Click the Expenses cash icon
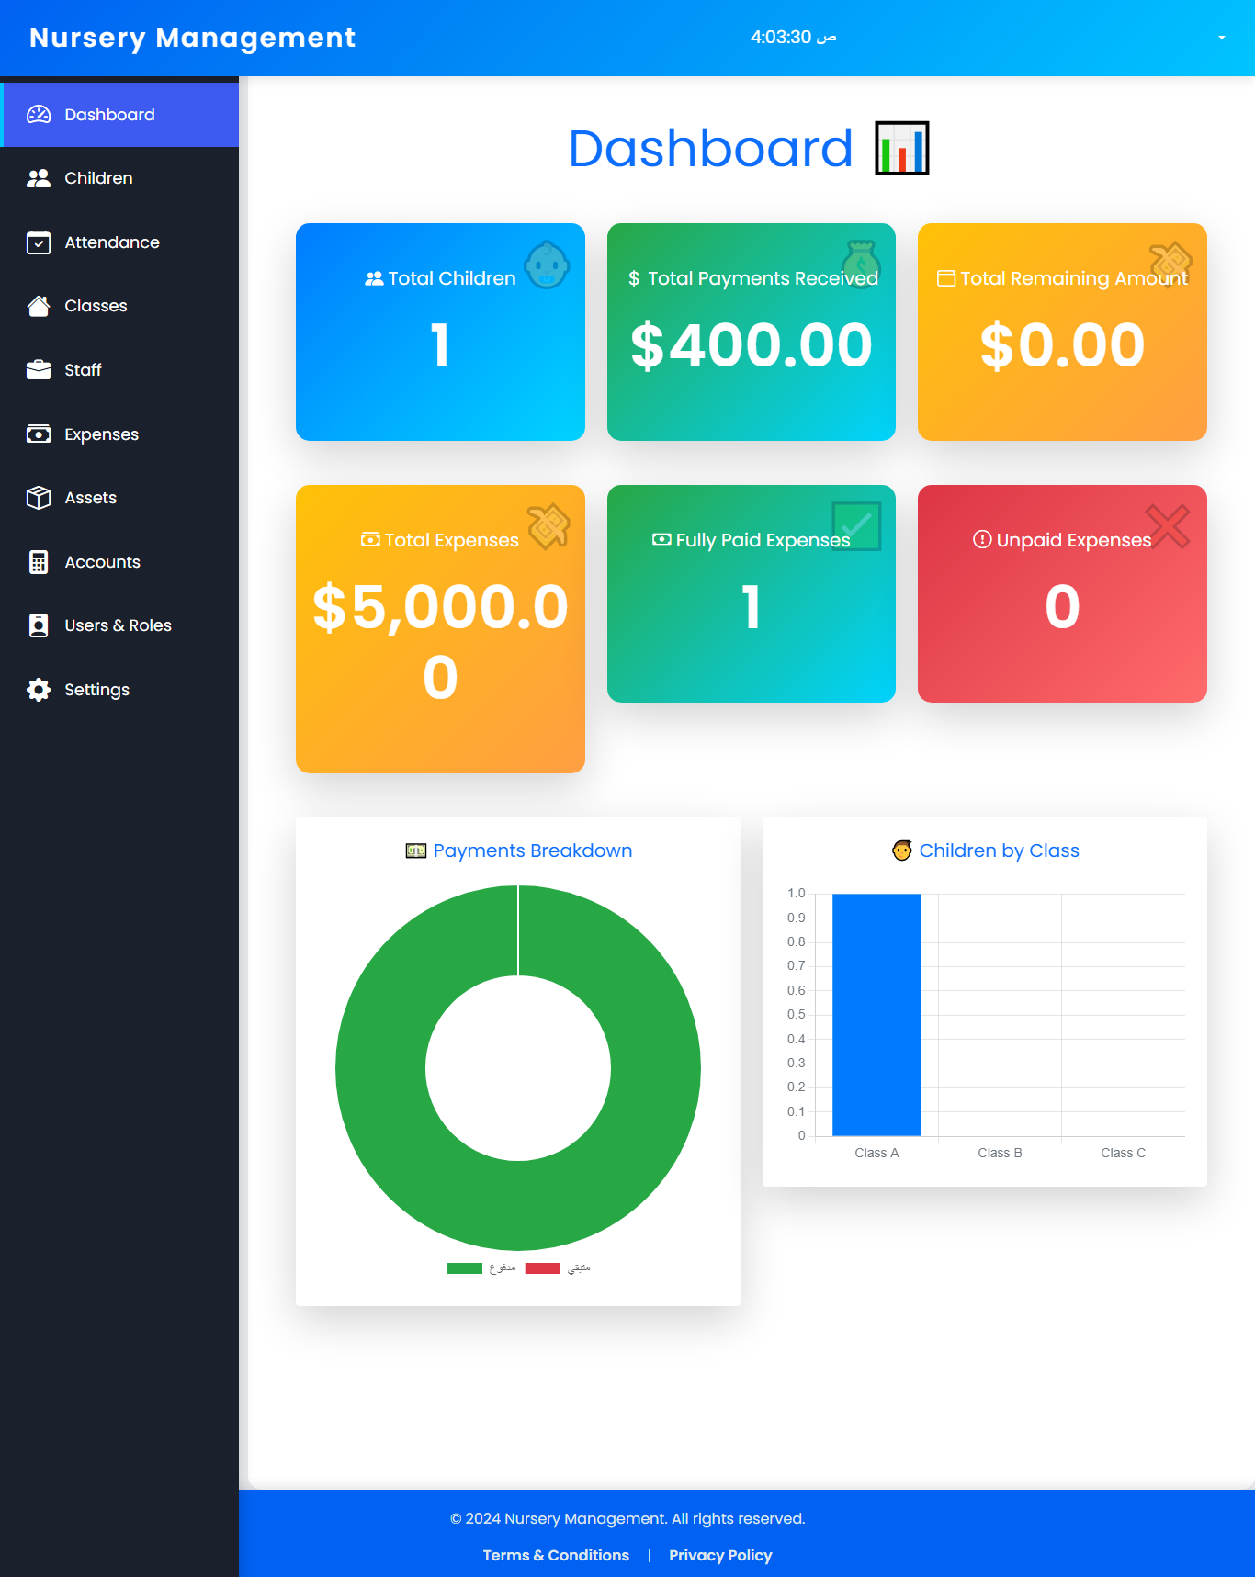 coord(39,434)
